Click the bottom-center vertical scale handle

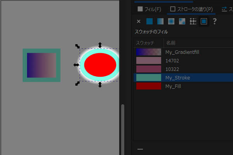(100, 84)
